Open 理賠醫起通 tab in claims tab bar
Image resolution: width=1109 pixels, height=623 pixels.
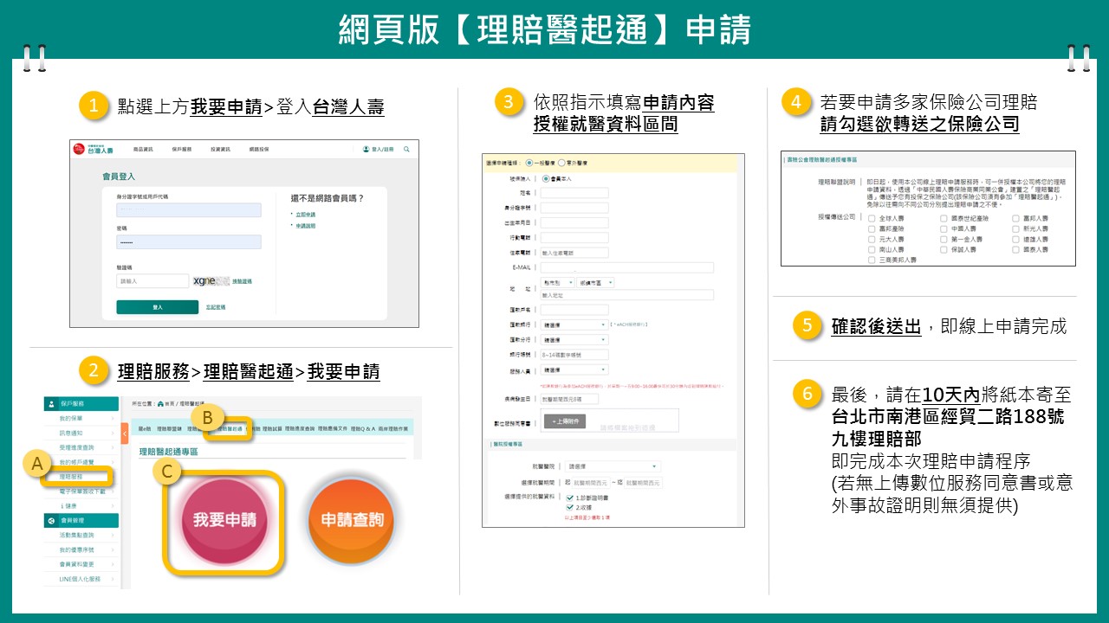point(228,428)
